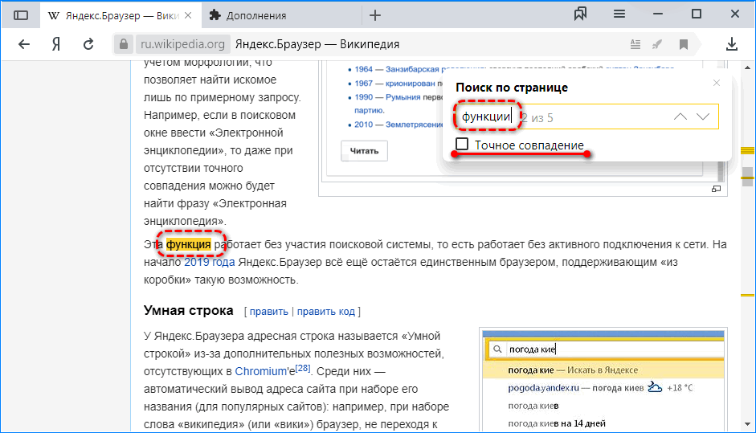Go back with the left arrow
The image size is (756, 433).
pyautogui.click(x=24, y=44)
